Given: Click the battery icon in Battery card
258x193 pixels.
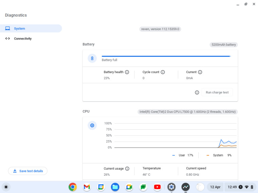Looking at the screenshot, I should click(92, 58).
